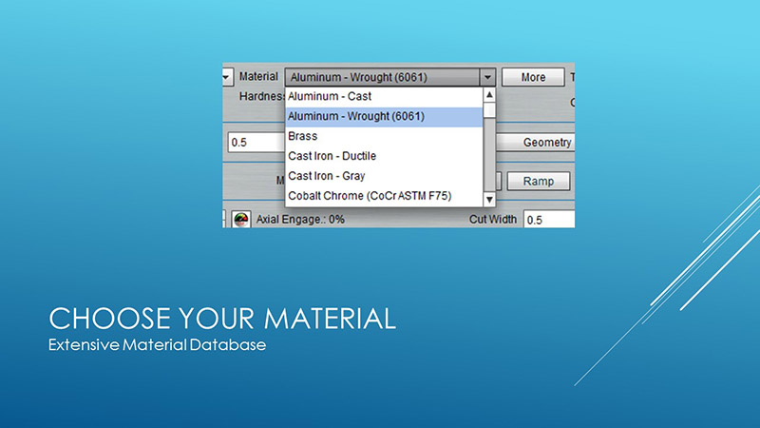Click the small button left of Ramp
Screen dimensions: 760x428
(495, 181)
